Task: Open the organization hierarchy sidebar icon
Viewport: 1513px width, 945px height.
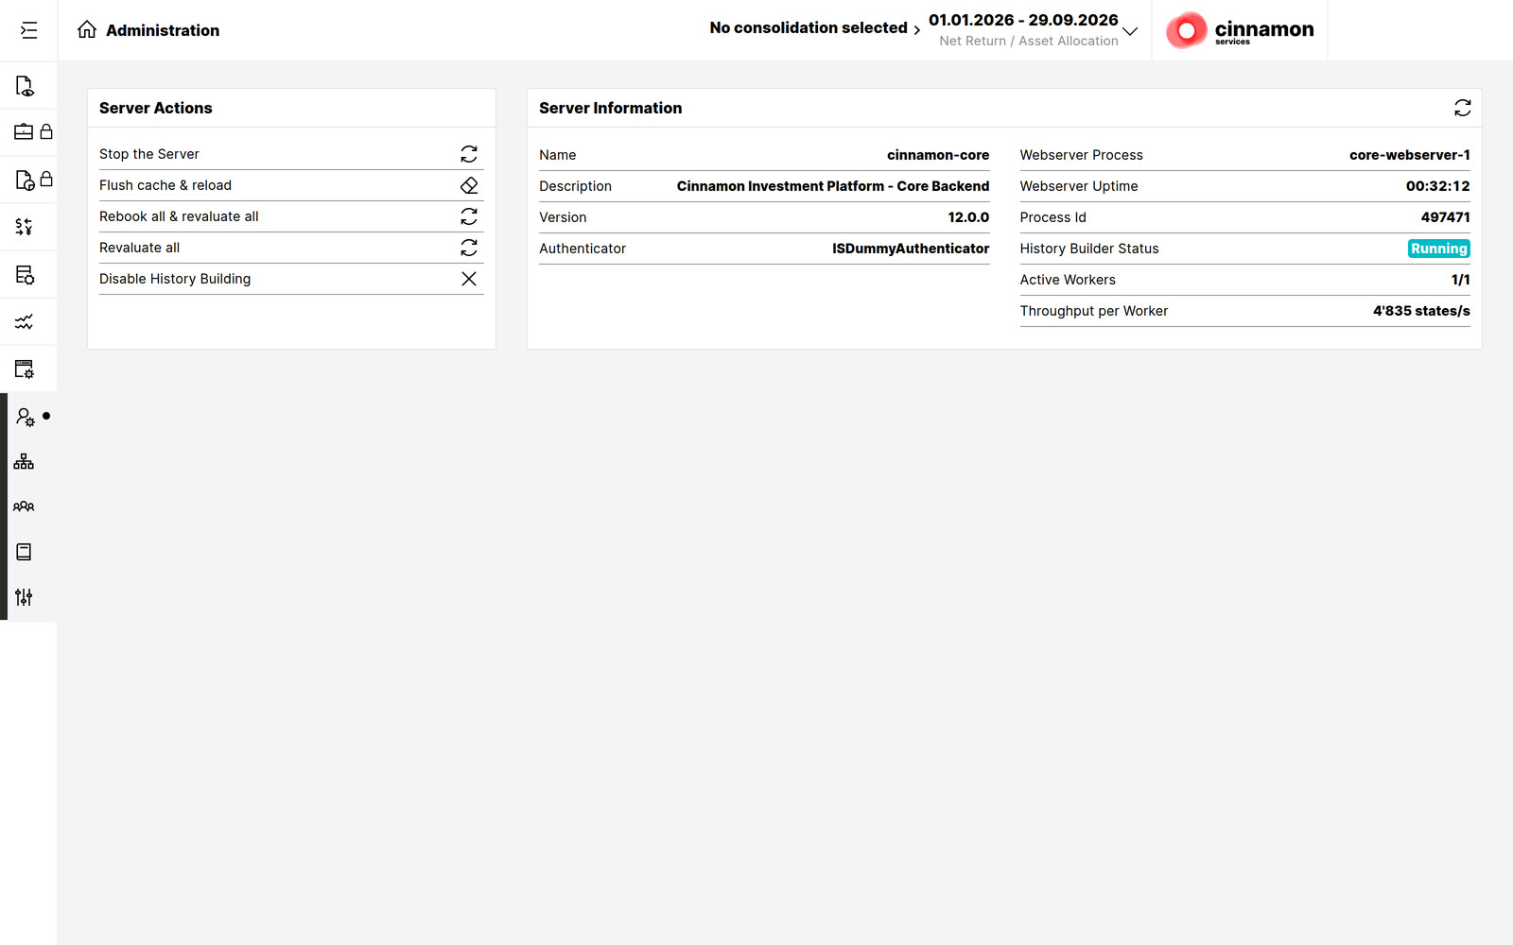Action: pos(24,461)
